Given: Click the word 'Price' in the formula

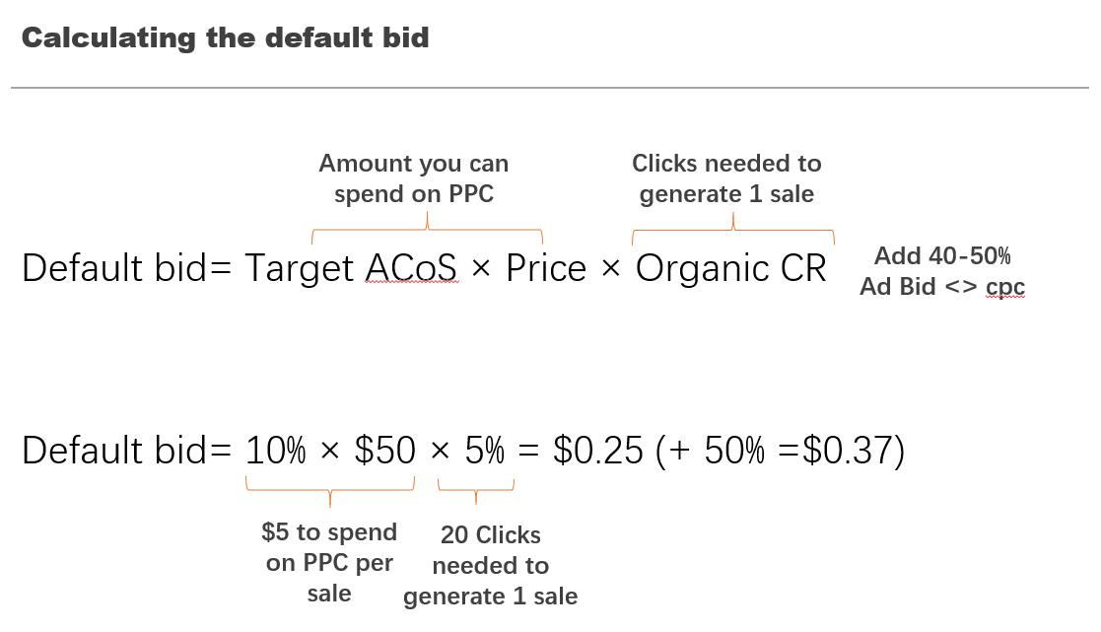Looking at the screenshot, I should [x=546, y=268].
